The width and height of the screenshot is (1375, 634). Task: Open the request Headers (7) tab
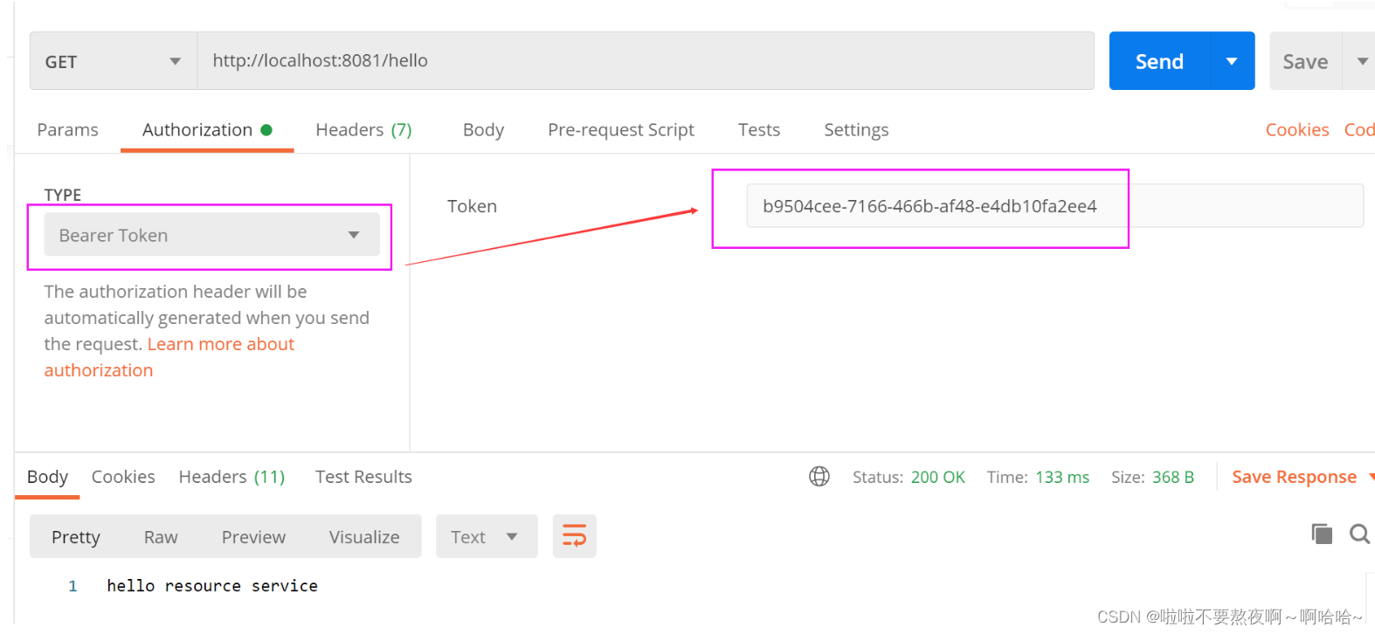(x=363, y=130)
